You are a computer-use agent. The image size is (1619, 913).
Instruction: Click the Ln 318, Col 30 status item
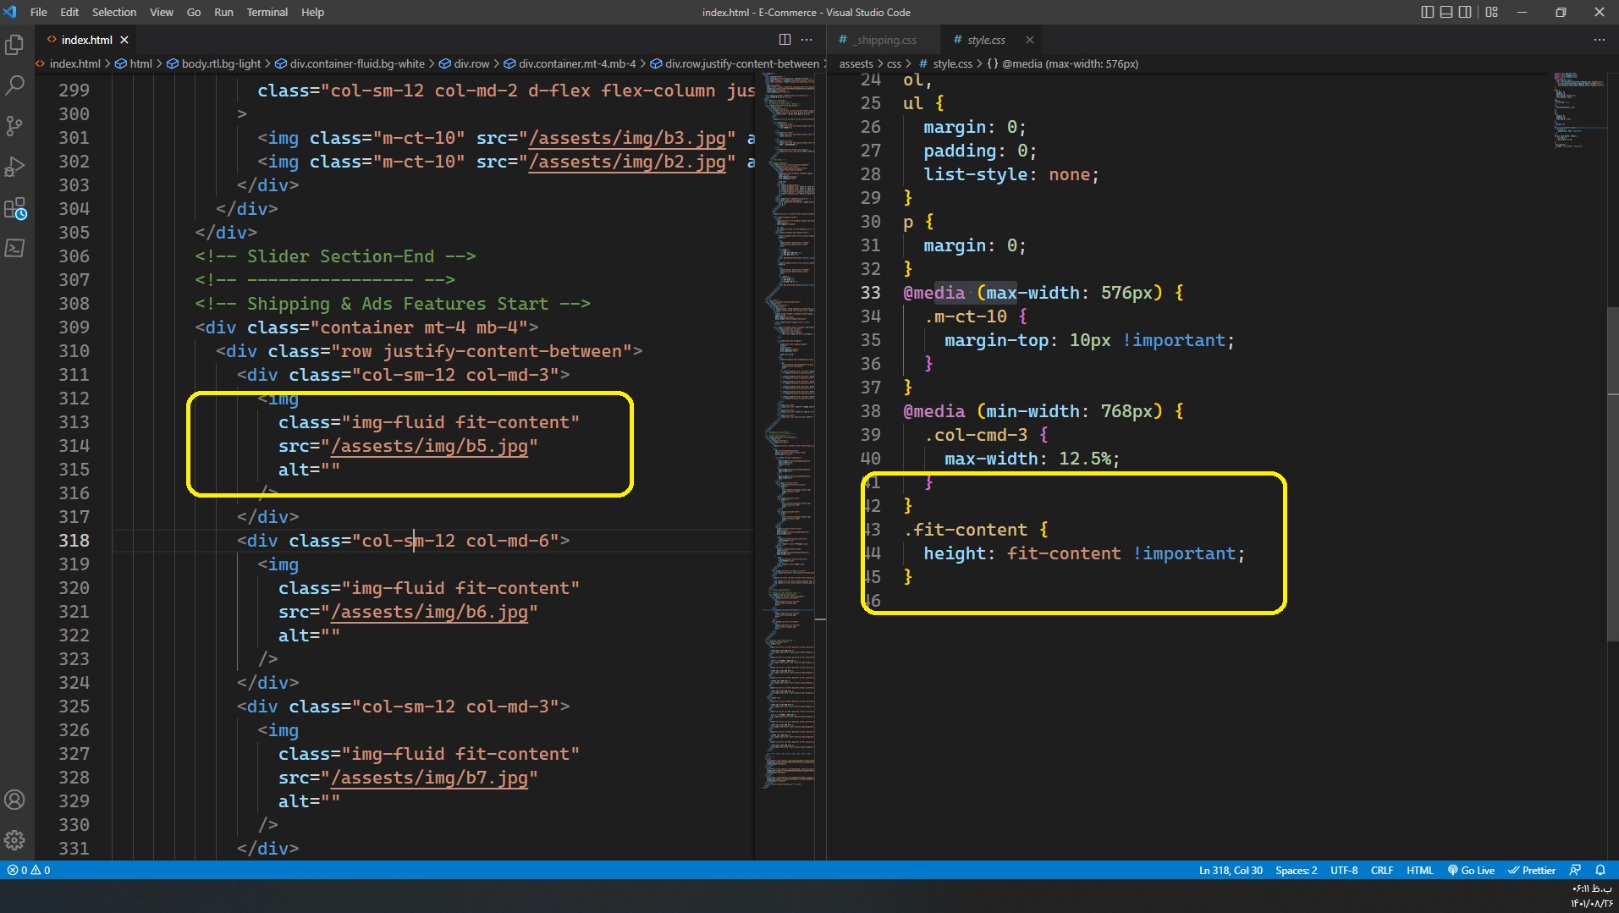coord(1231,870)
